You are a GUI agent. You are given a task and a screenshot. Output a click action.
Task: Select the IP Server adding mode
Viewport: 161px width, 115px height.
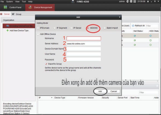[x=71, y=28]
